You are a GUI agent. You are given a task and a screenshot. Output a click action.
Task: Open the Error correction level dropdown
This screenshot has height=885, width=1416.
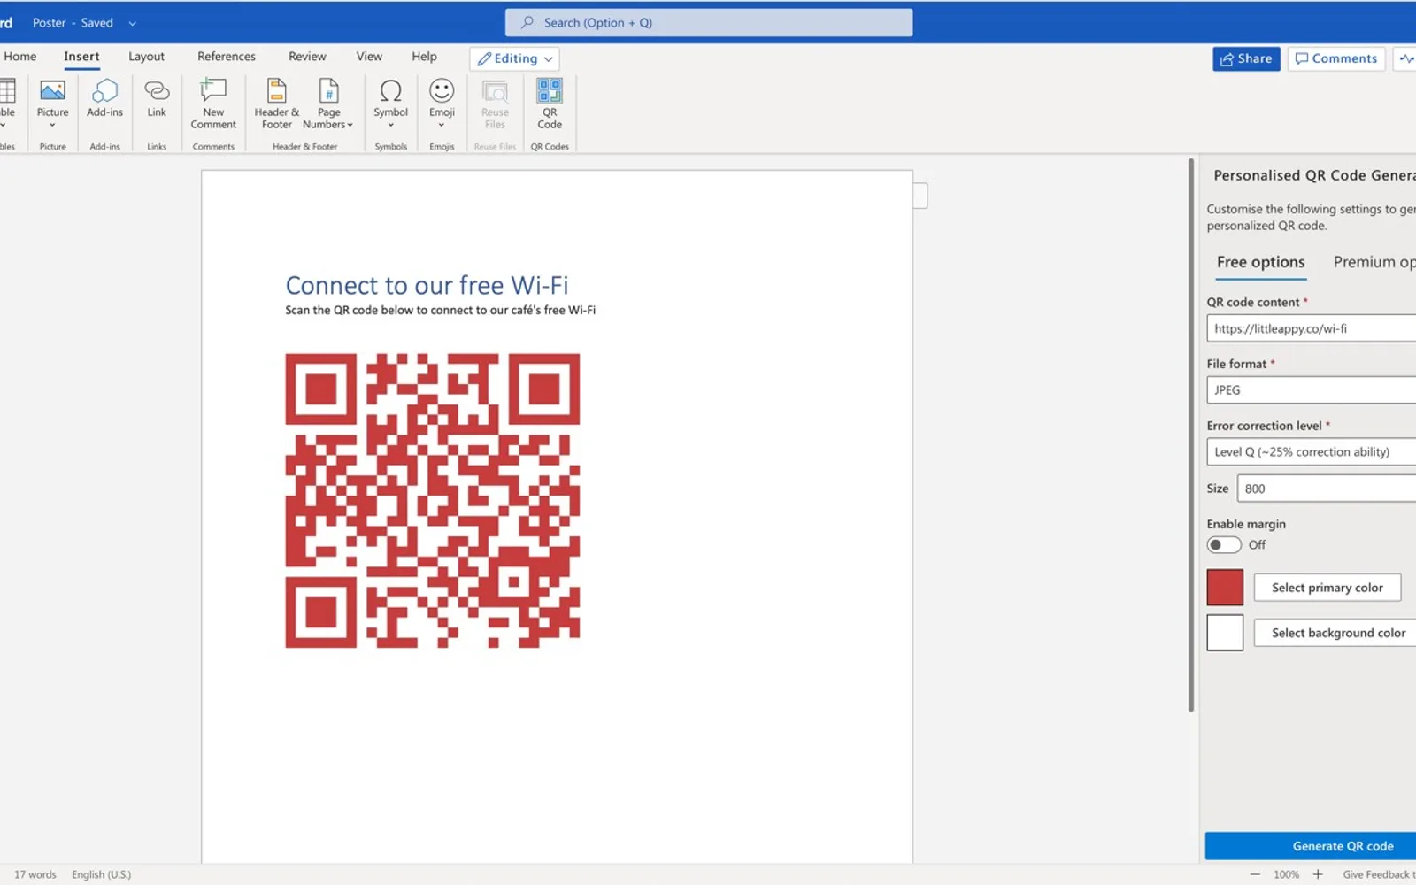tap(1312, 451)
